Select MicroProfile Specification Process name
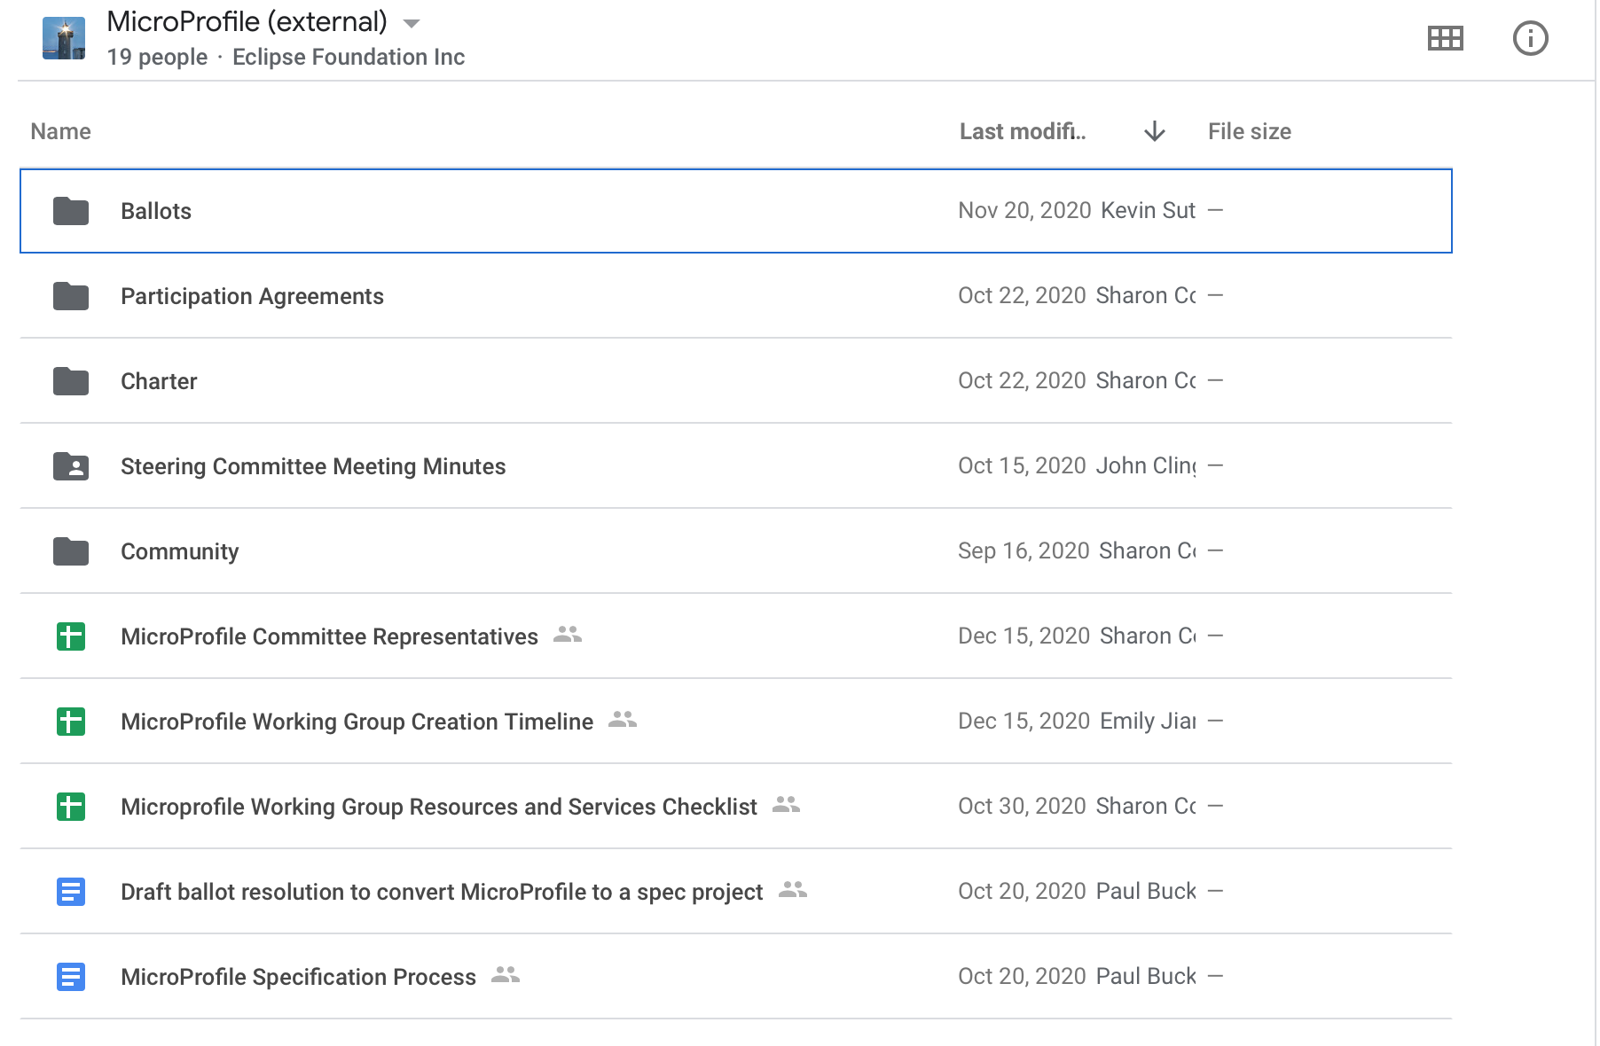This screenshot has height=1046, width=1600. [298, 977]
